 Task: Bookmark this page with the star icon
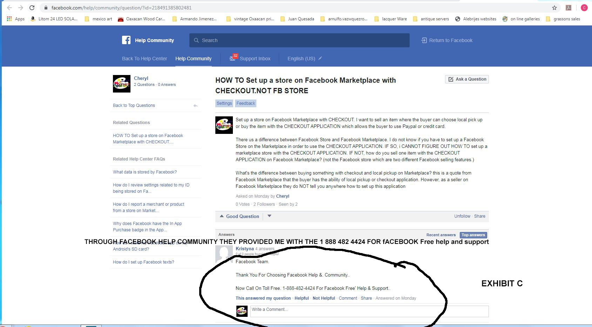coord(554,8)
